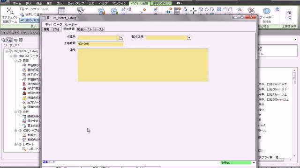Click the right panel vertical scrollbar
This screenshot has width=300, height=168.
pos(294,113)
